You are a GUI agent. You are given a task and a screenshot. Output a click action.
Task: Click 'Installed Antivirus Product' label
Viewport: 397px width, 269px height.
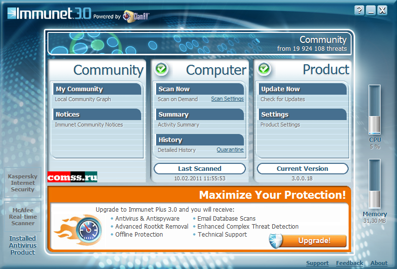(x=22, y=245)
